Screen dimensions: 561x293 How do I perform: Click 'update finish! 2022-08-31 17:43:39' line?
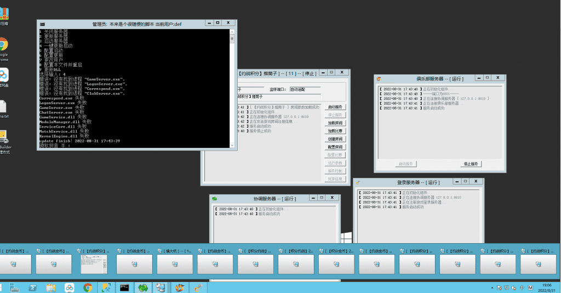[79, 141]
